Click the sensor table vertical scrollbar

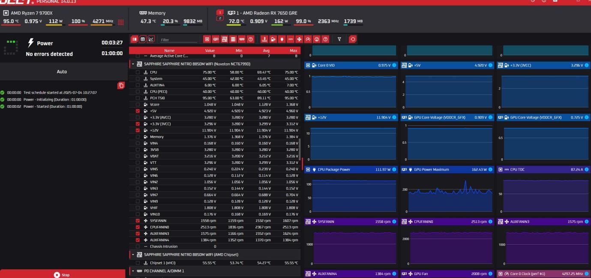click(300, 149)
